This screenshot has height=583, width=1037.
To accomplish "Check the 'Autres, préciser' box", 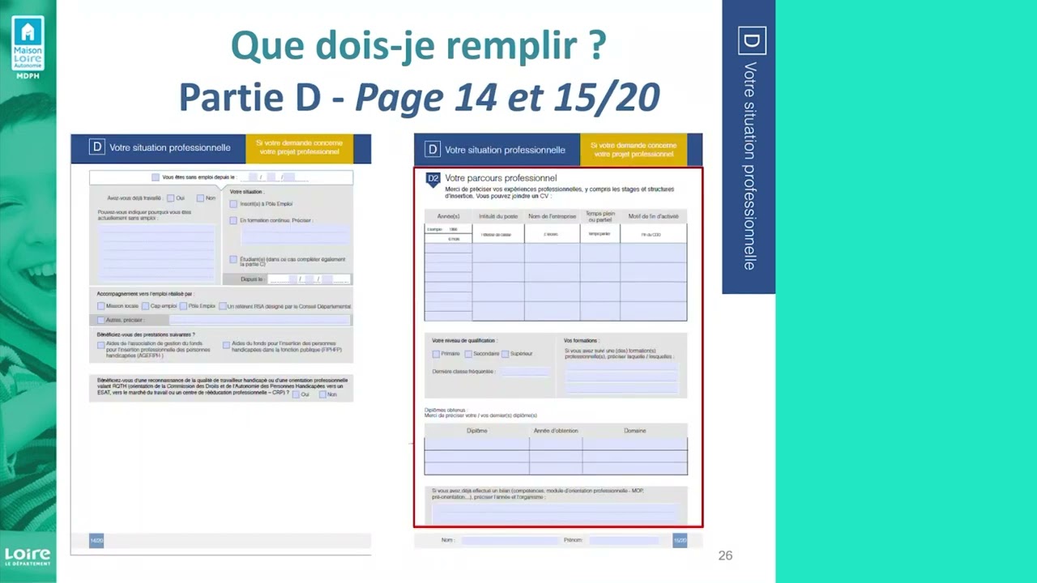I will pos(101,320).
